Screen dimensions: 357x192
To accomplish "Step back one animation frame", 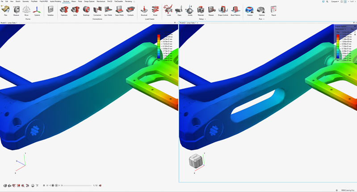I will point(50,186).
